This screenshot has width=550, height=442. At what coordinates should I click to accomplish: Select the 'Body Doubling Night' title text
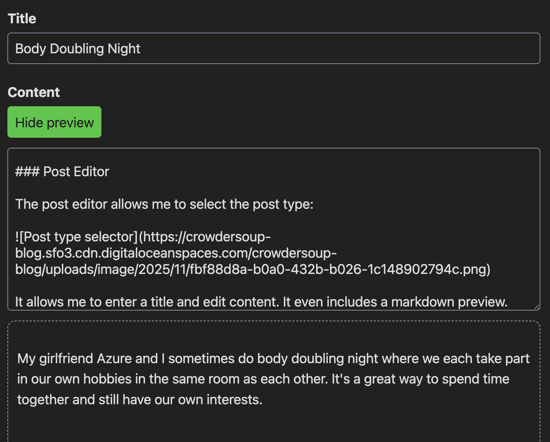click(x=78, y=48)
